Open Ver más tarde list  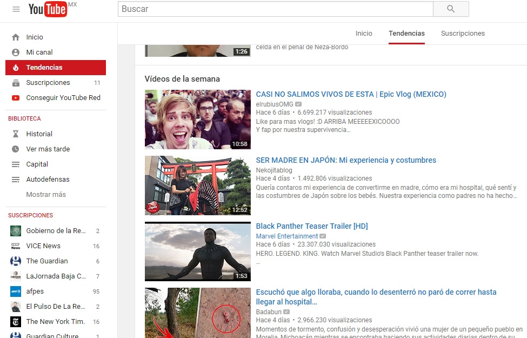pos(48,149)
